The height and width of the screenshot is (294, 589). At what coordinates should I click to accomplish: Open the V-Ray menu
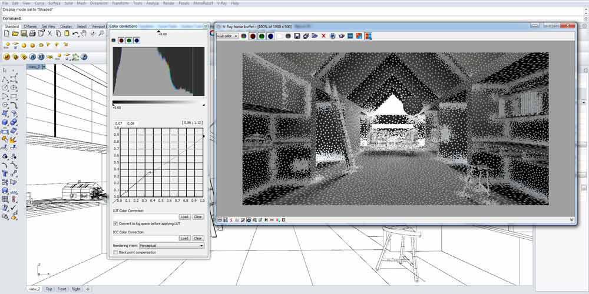221,3
